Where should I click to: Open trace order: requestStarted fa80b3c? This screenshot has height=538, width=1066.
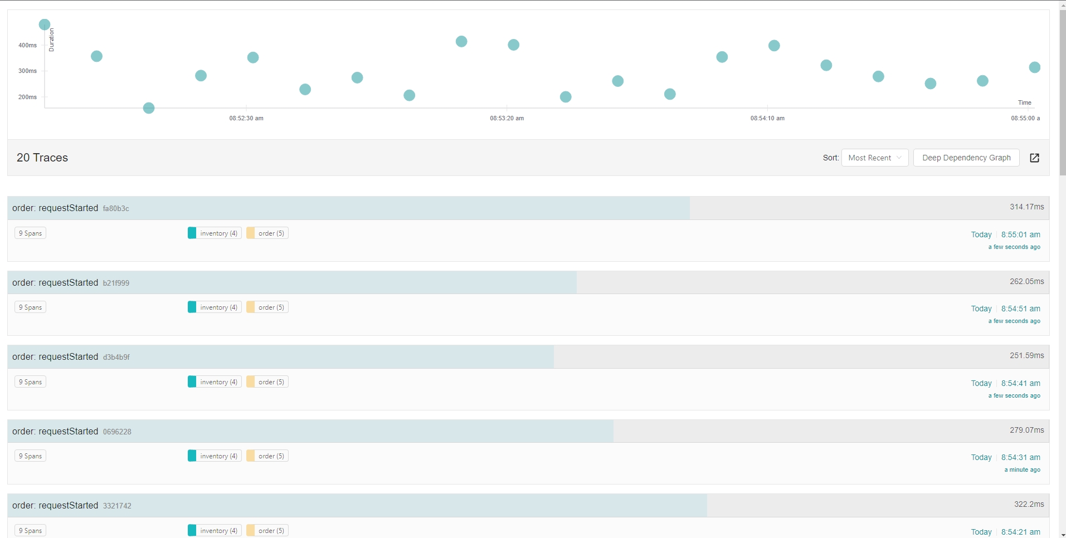[x=71, y=208]
